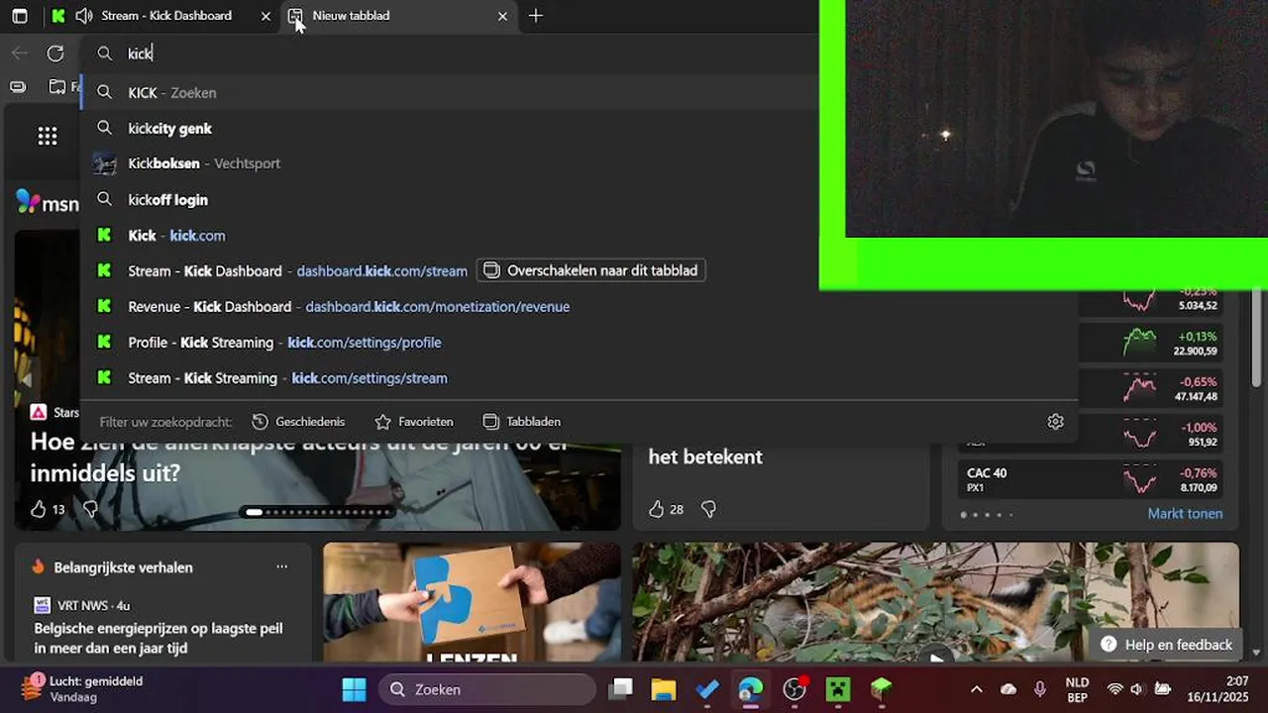
Task: Open Belangrijkste verhalen more options menu
Action: (x=282, y=567)
